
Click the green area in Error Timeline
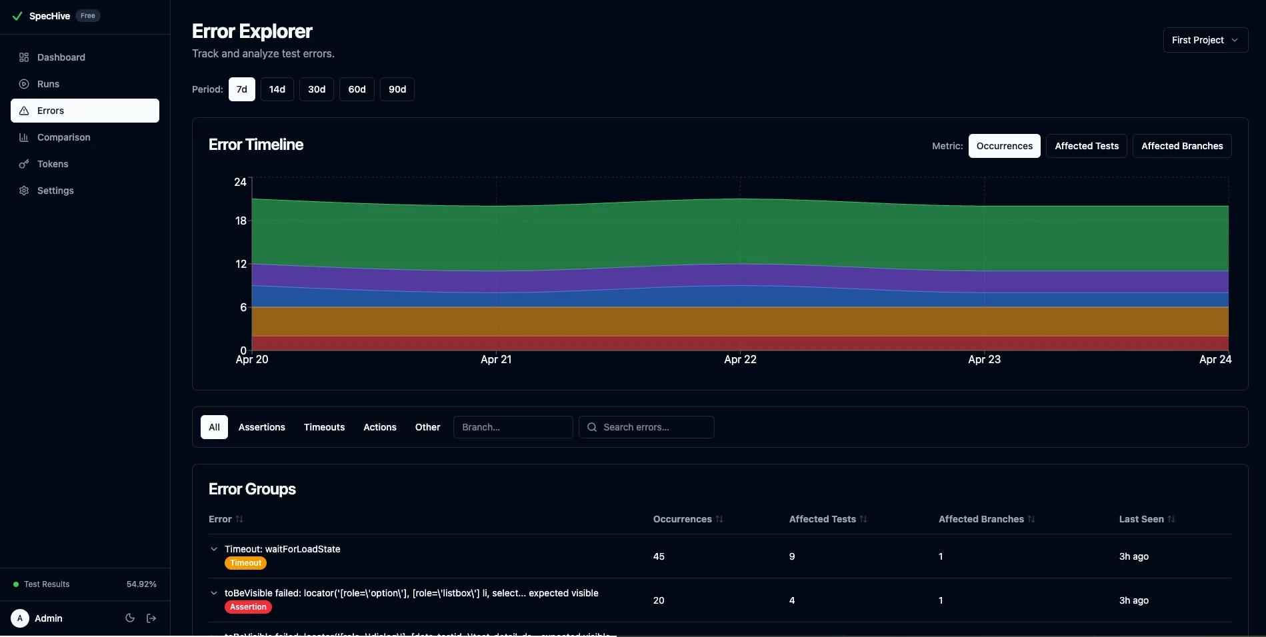(x=740, y=233)
